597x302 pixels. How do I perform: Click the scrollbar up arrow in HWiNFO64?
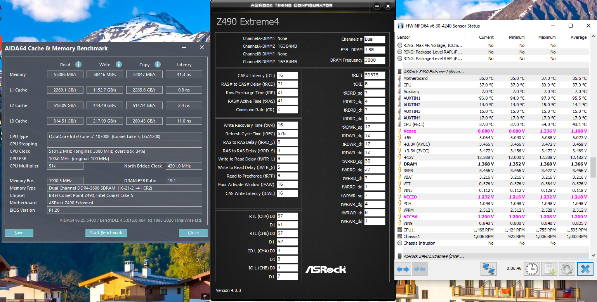[x=593, y=37]
